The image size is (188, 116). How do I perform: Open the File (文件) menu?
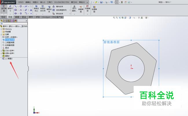pos(21,2)
